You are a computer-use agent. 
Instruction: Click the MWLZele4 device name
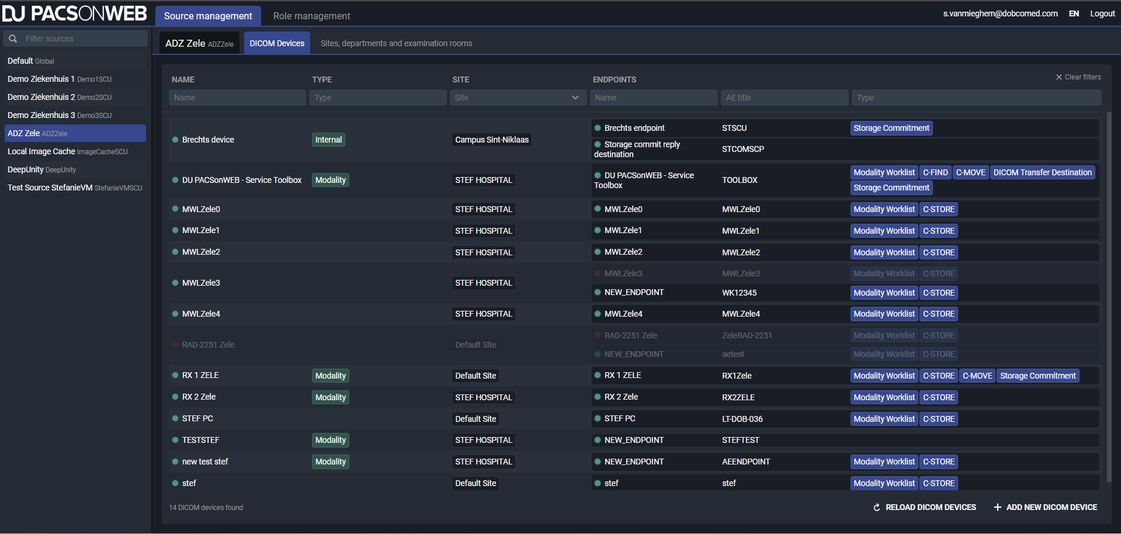click(201, 314)
